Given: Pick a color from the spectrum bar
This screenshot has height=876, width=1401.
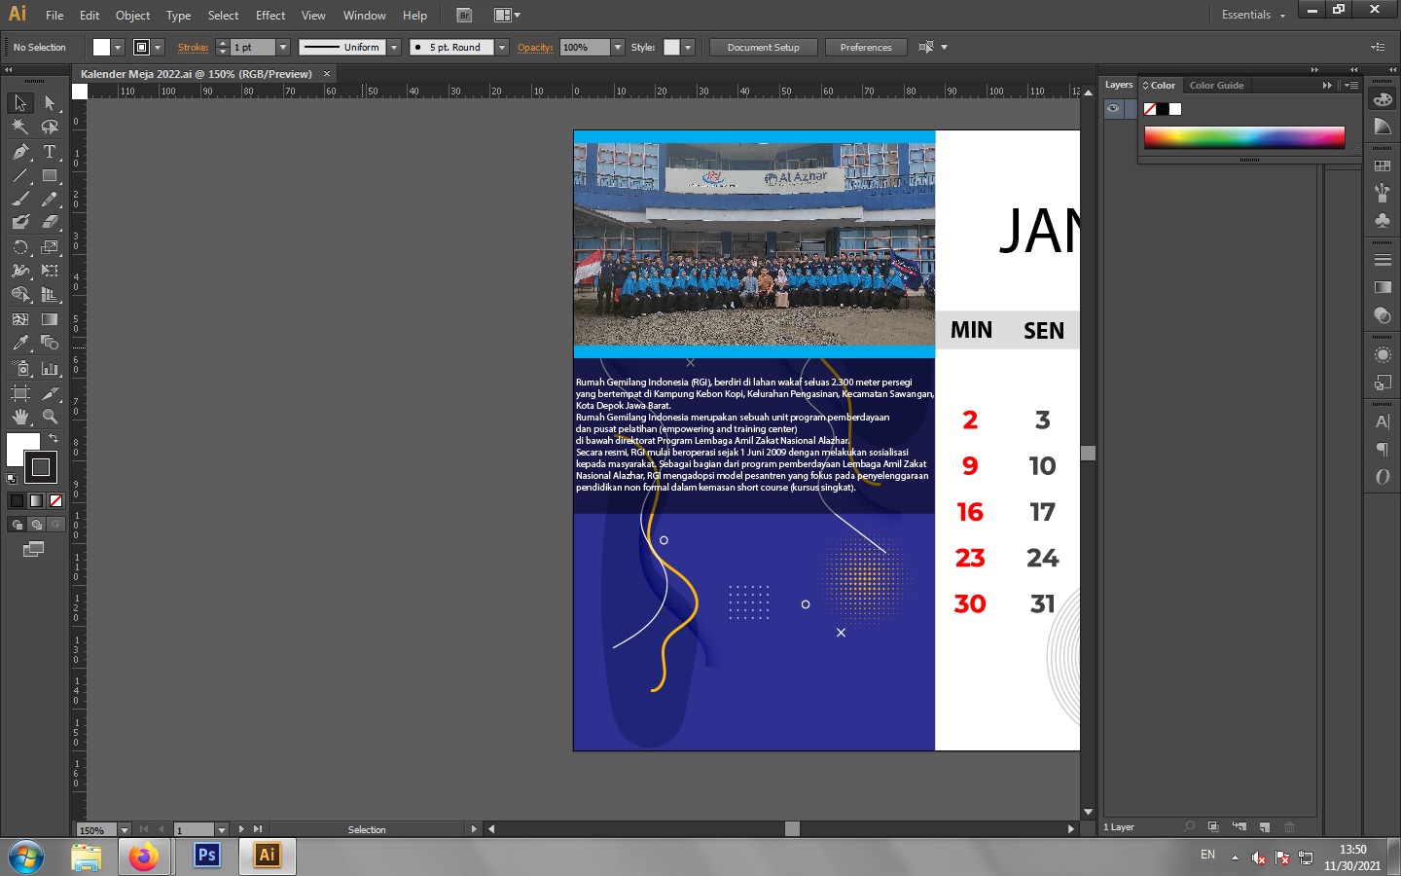Looking at the screenshot, I should [1243, 137].
